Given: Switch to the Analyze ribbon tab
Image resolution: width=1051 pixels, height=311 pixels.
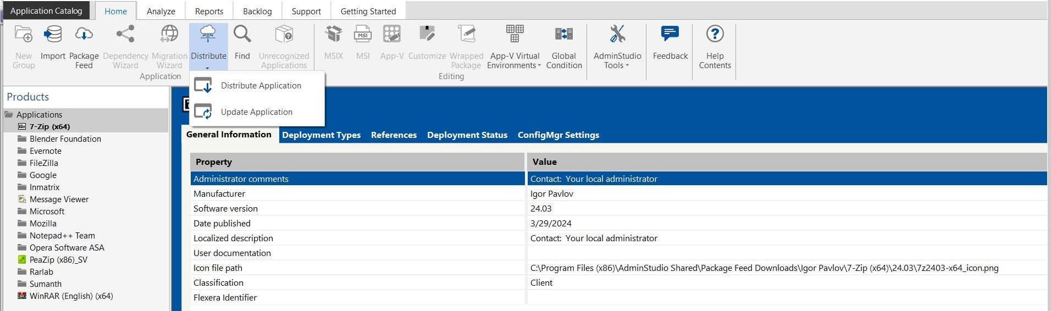Looking at the screenshot, I should 161,12.
